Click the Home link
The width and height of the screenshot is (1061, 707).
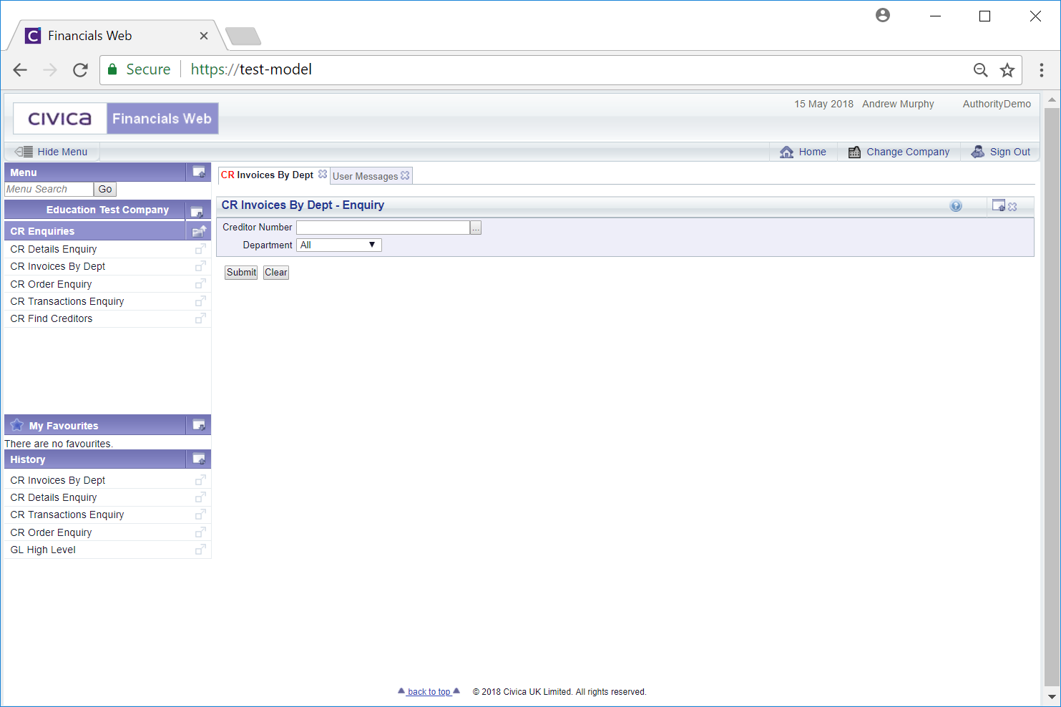pos(813,152)
